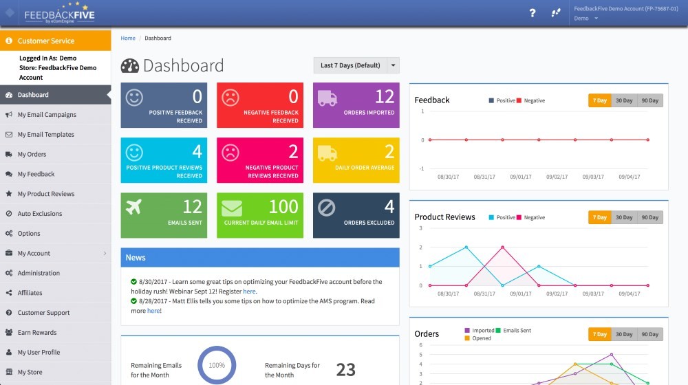Screen dimensions: 688x385
Task: Open the Daily Order Average tile
Action: point(356,160)
